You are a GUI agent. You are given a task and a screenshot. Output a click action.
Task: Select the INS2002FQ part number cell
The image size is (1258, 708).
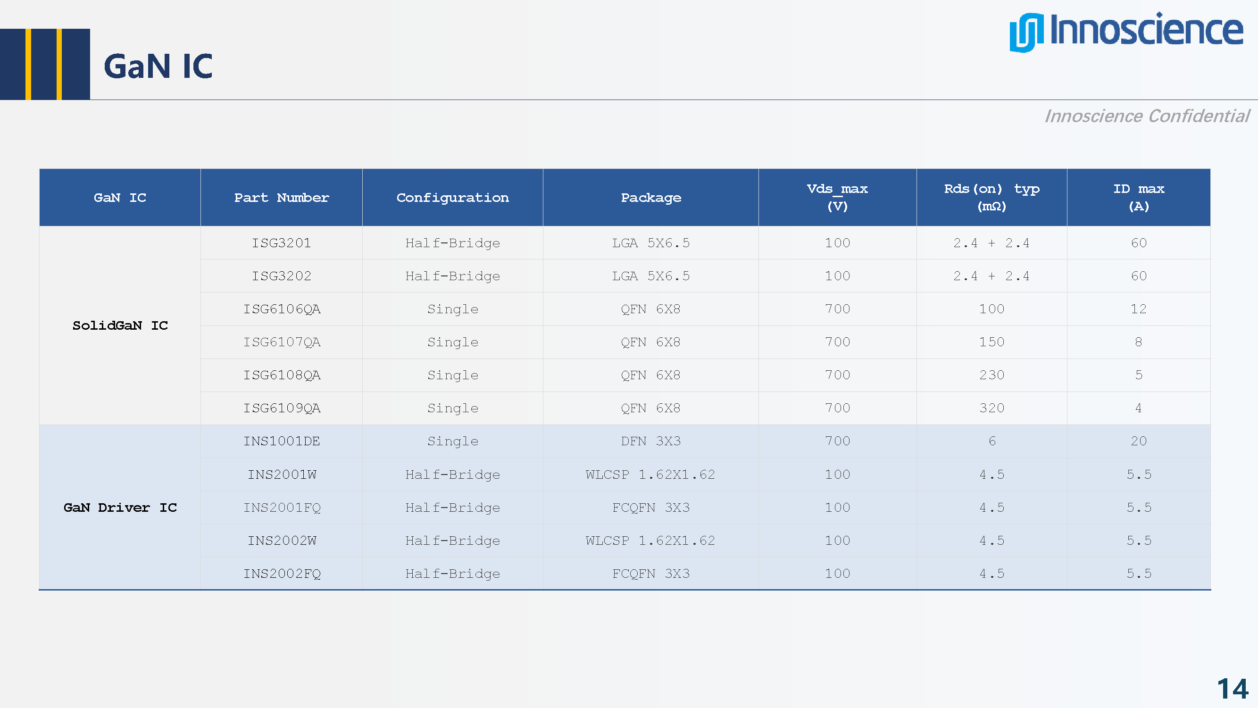(x=282, y=574)
